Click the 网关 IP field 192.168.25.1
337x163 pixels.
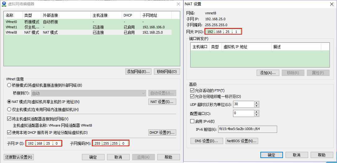pyautogui.click(x=223, y=32)
